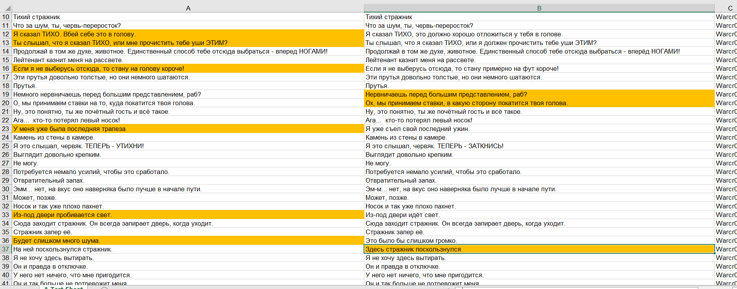This screenshot has width=737, height=289.
Task: Click cell A24 'Камень из стены в камере.'
Action: [x=188, y=137]
